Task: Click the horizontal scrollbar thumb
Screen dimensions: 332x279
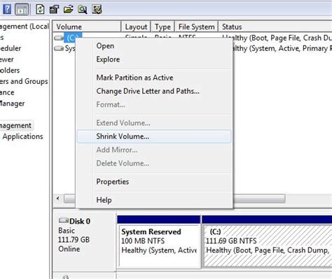Action: point(258,199)
